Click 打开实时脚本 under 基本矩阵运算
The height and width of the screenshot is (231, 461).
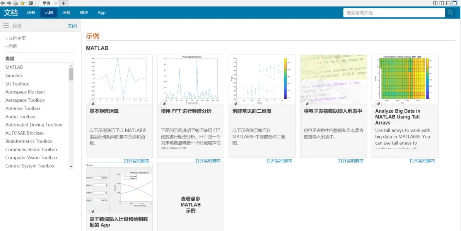coord(137,161)
